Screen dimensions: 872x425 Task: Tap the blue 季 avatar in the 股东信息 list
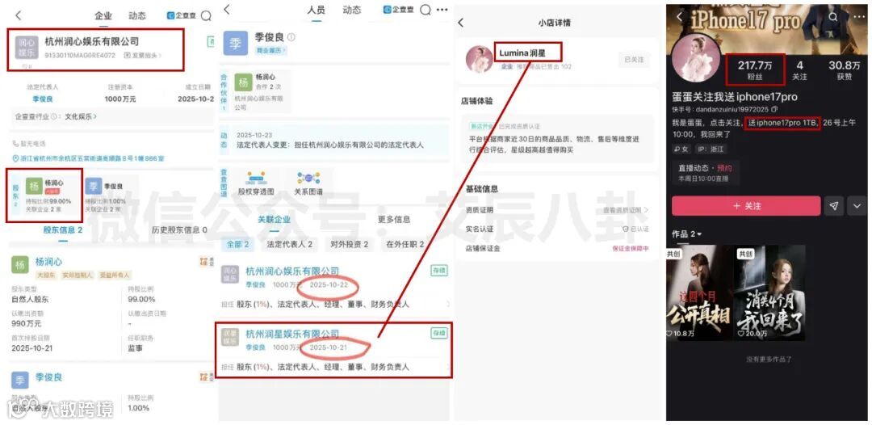click(x=20, y=381)
